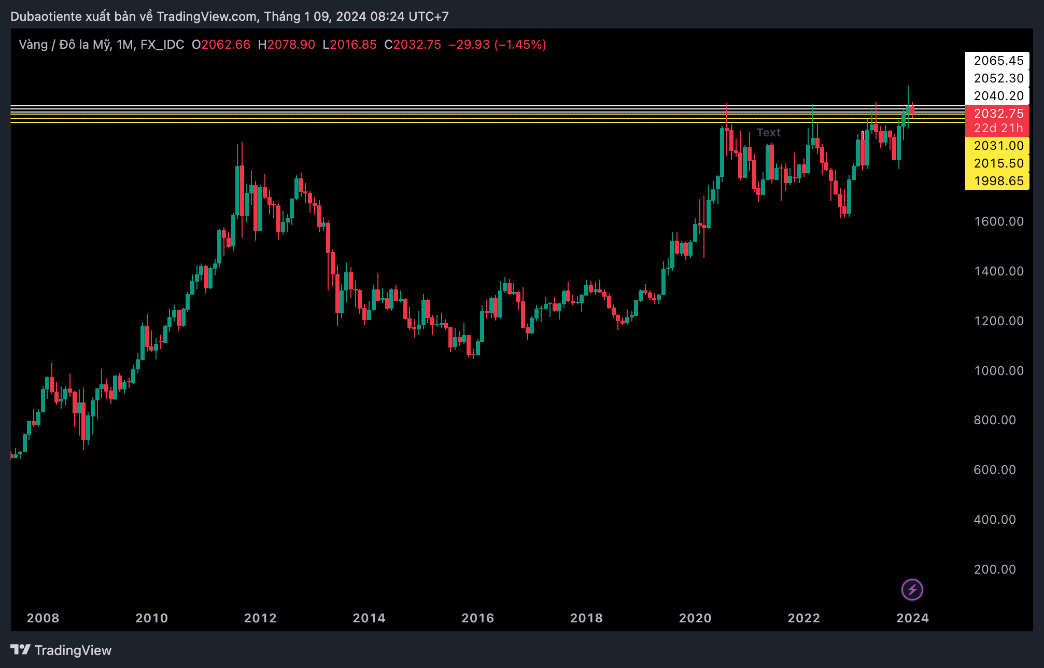Click the white price label 2052.30
1044x668 pixels.
point(997,78)
